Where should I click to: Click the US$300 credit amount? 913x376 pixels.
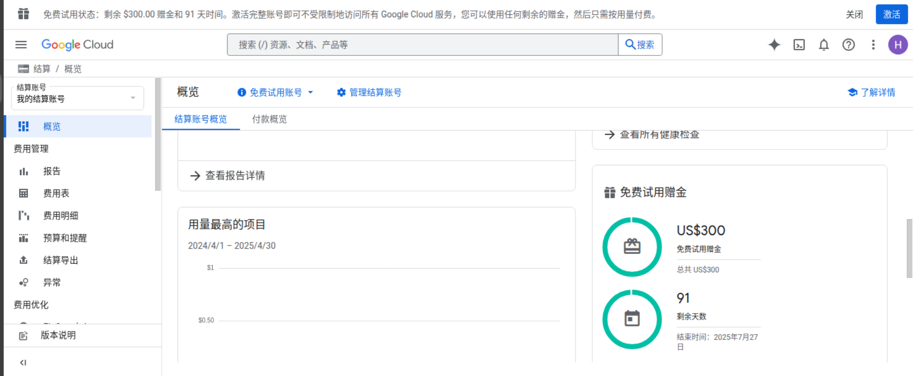coord(701,231)
